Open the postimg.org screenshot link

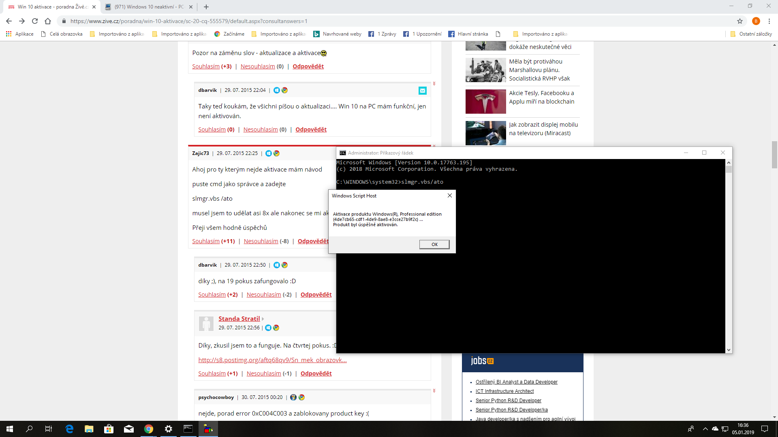coord(272,360)
